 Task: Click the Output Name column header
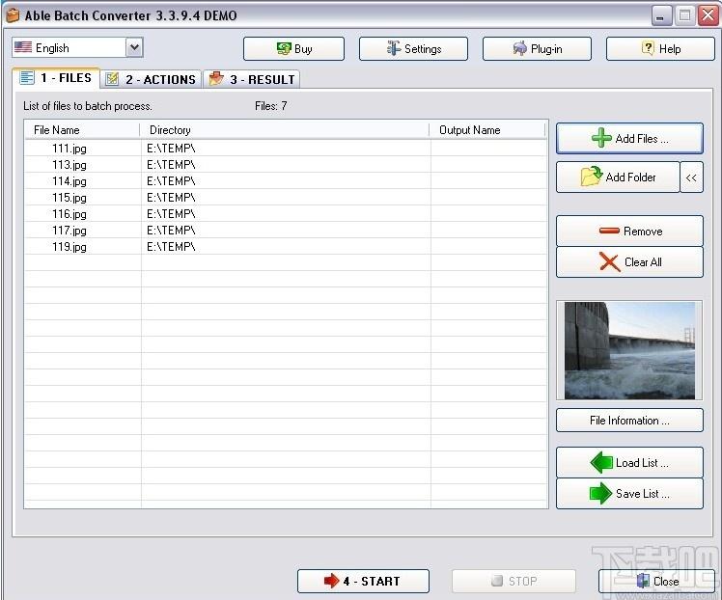[x=486, y=130]
